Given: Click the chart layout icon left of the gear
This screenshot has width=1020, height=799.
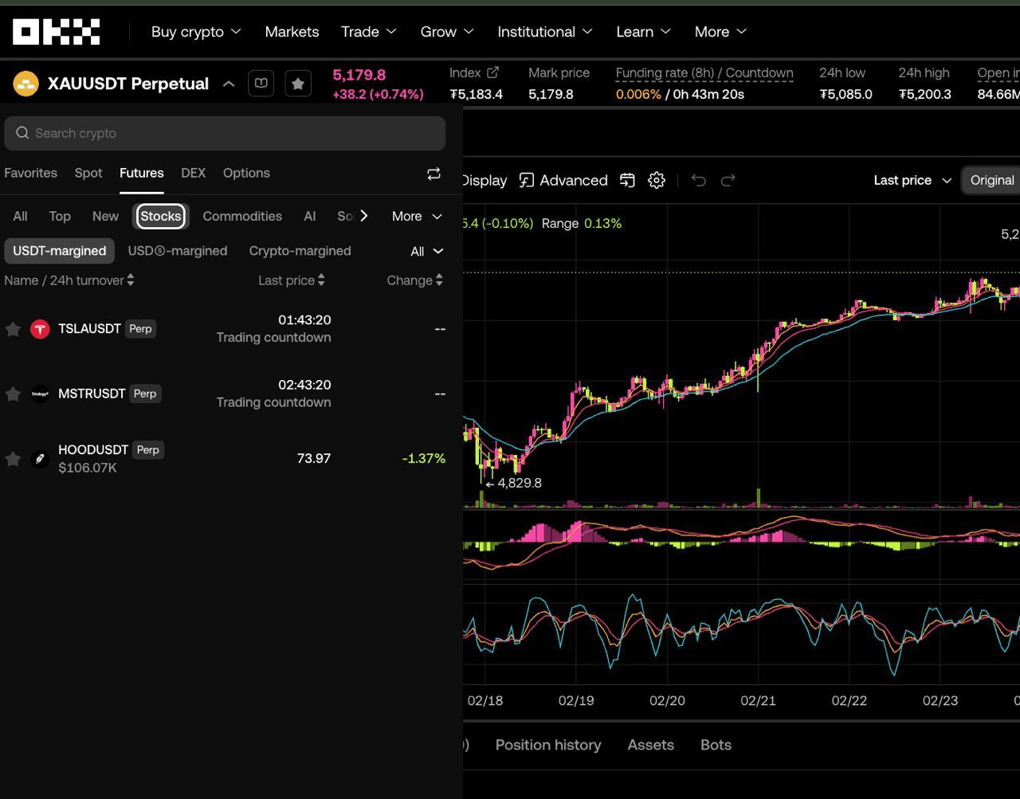Looking at the screenshot, I should (x=627, y=180).
